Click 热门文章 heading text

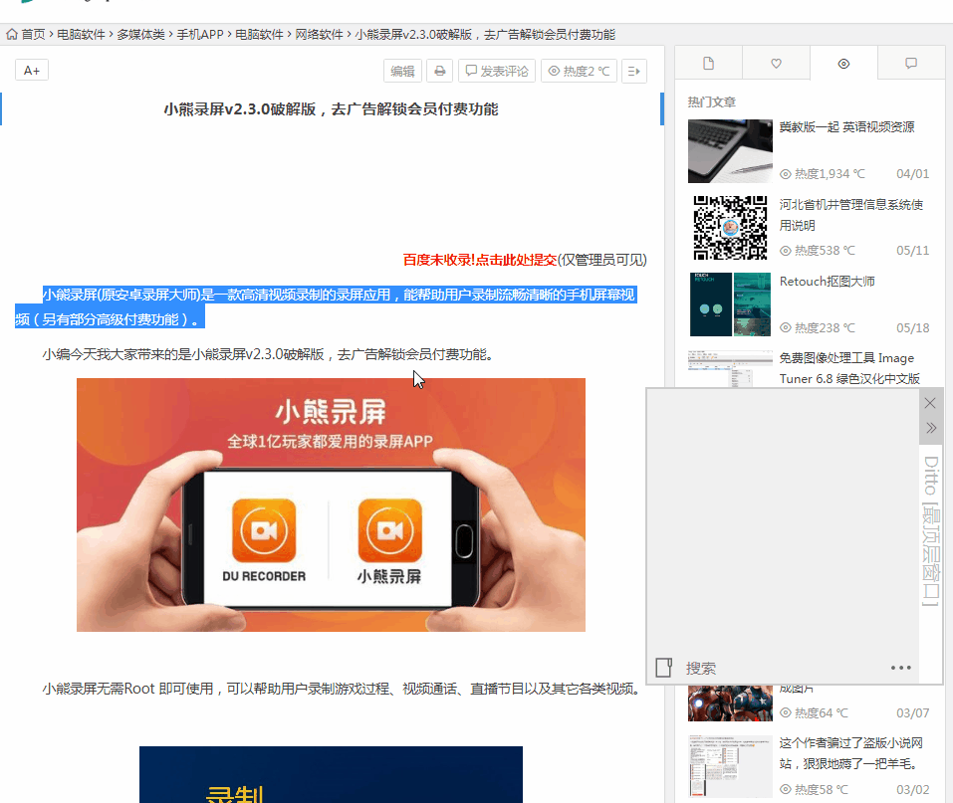point(712,102)
